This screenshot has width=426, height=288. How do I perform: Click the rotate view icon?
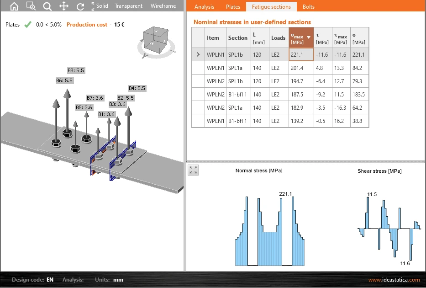(80, 6)
